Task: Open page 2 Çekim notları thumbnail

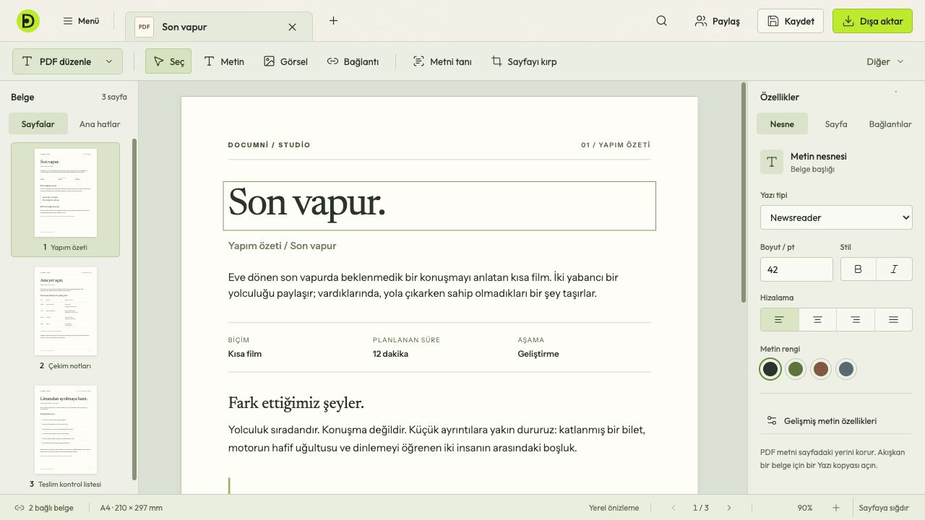Action: (65, 318)
